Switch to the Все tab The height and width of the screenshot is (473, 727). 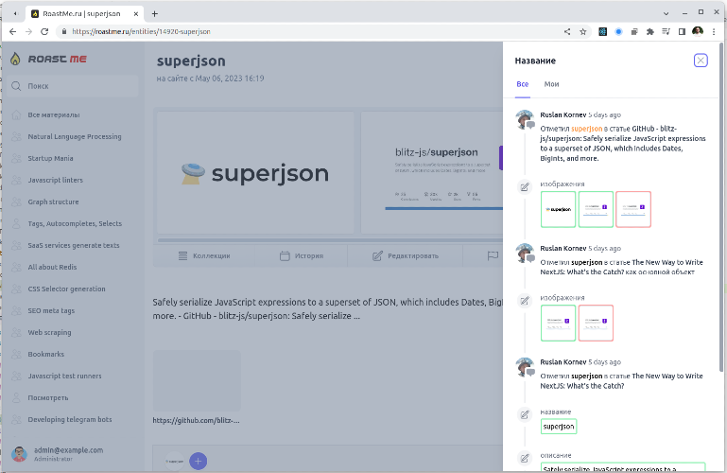pos(523,84)
